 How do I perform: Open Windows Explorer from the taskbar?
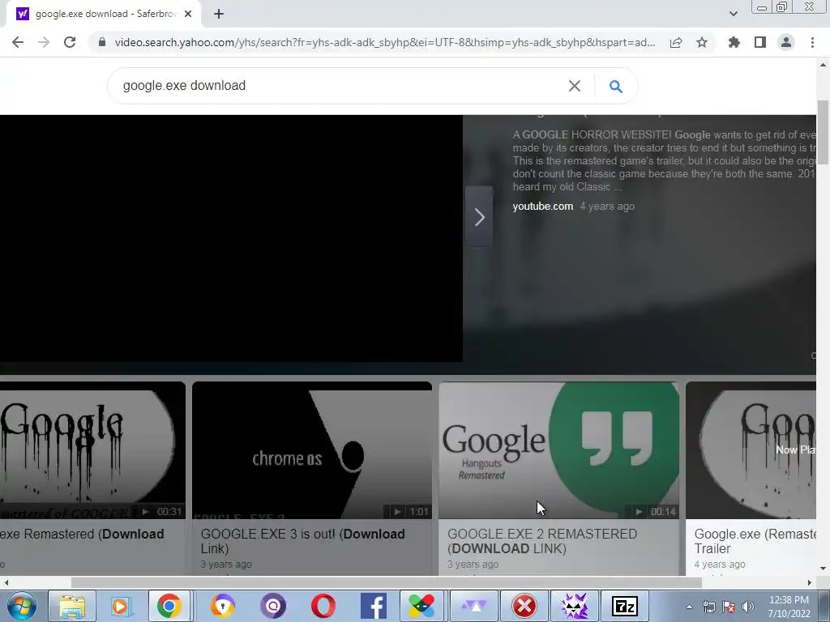71,606
